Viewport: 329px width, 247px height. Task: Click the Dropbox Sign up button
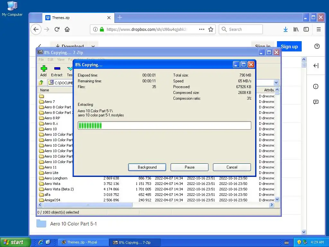pos(289,46)
